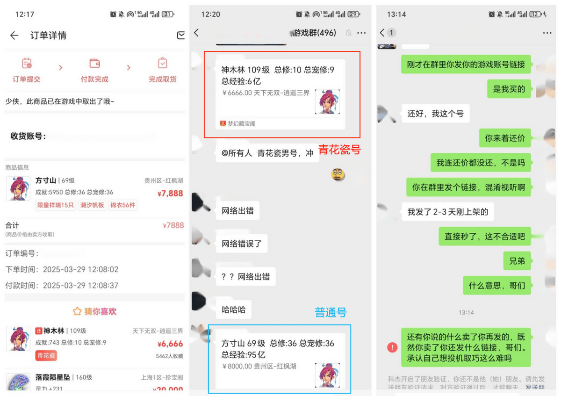The height and width of the screenshot is (396, 561).
Task: Tap the 完成取货 clipboard icon
Action: click(x=163, y=63)
